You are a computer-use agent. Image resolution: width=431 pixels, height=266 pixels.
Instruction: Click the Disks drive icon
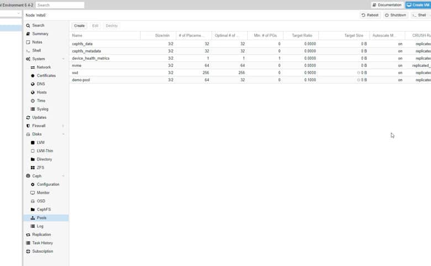click(x=28, y=134)
